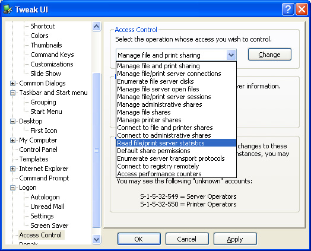The width and height of the screenshot is (311, 251).
Task: Choose Access performance counters option
Action: point(176,174)
